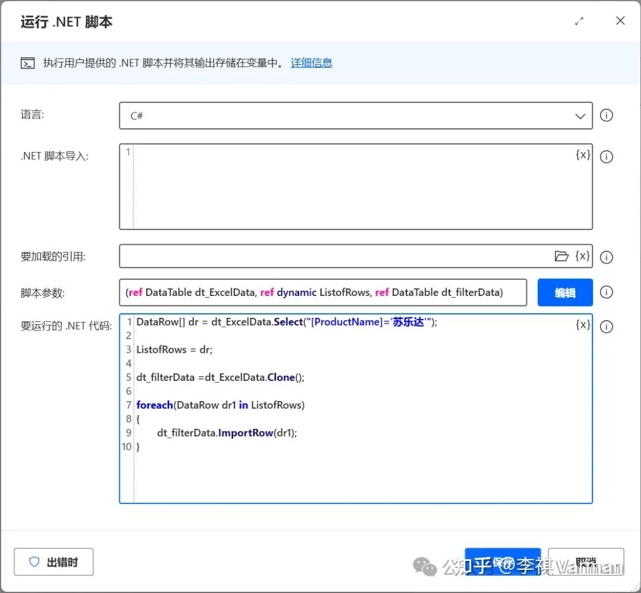Click inside the 脚本参数 input field
This screenshot has height=593, width=641.
tap(323, 292)
